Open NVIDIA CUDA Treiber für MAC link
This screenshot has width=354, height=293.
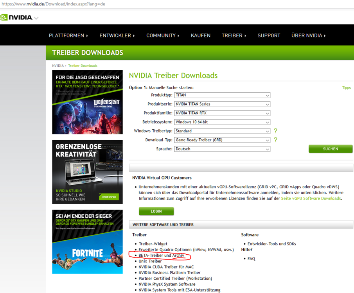(166, 267)
